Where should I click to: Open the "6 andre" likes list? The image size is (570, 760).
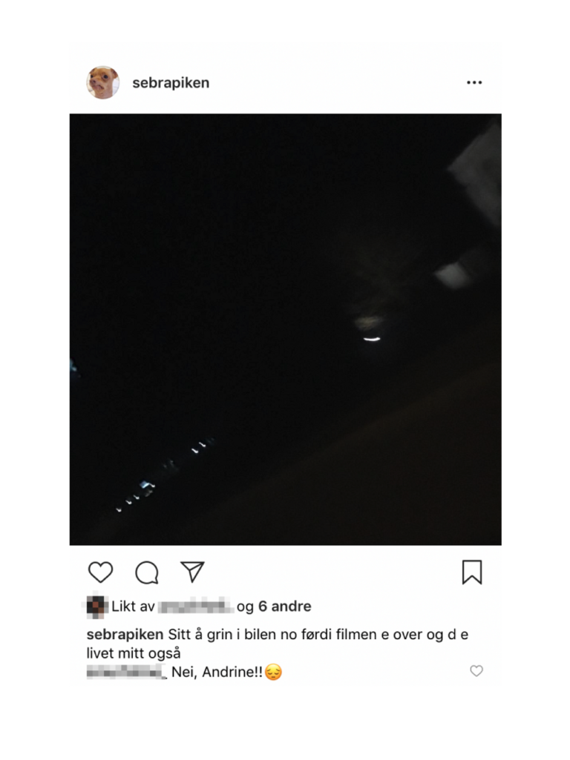(x=285, y=607)
